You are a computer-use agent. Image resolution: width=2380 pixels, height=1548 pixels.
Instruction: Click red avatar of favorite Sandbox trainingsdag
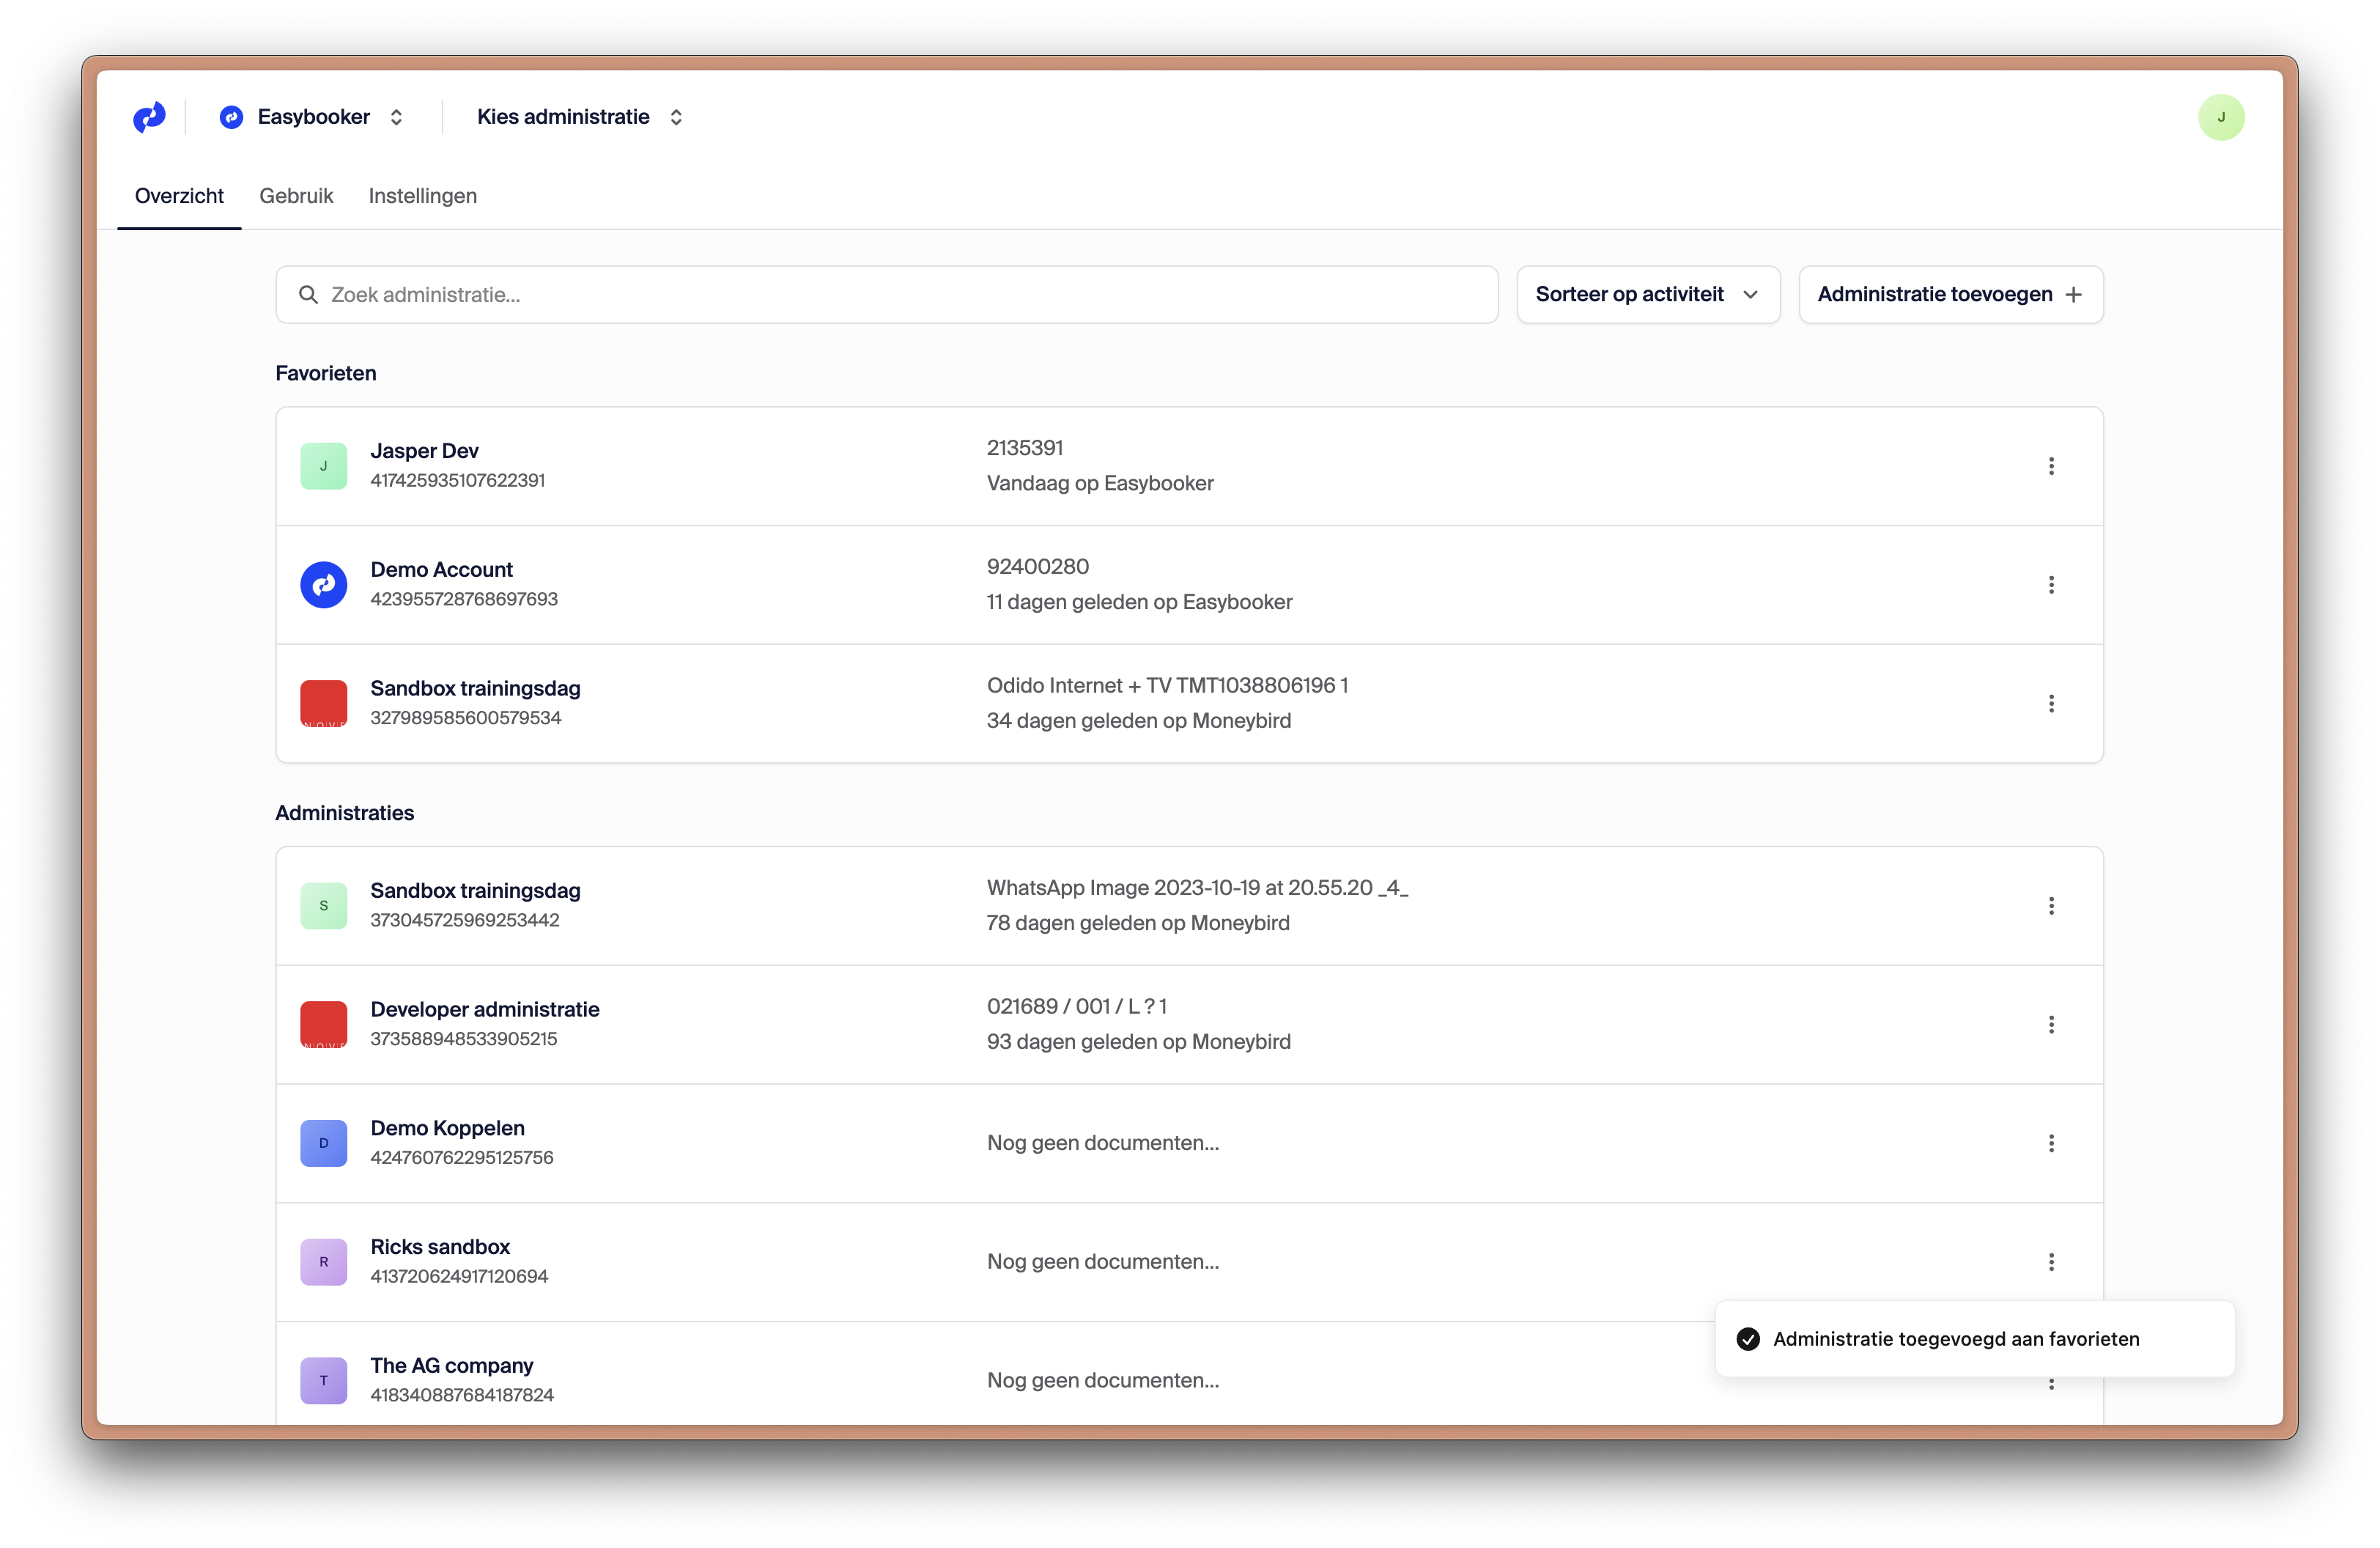point(323,703)
